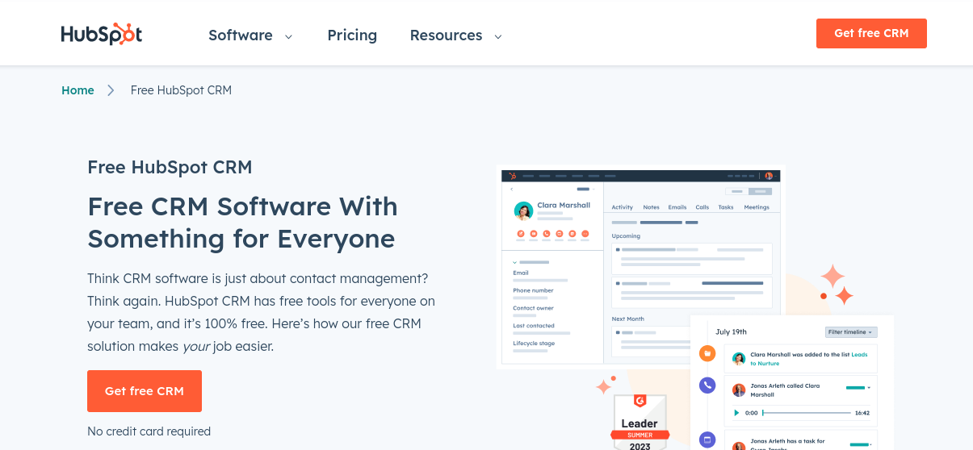
Task: Click Get free CRM in the top navigation
Action: coord(871,33)
